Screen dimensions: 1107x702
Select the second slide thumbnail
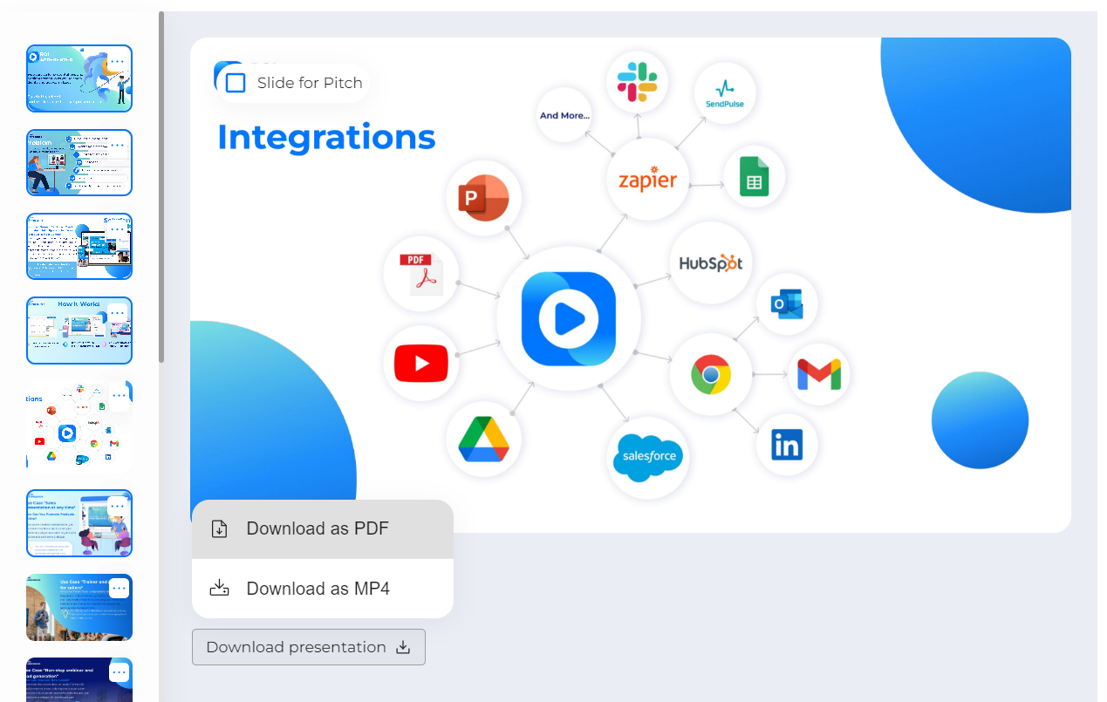[x=79, y=162]
